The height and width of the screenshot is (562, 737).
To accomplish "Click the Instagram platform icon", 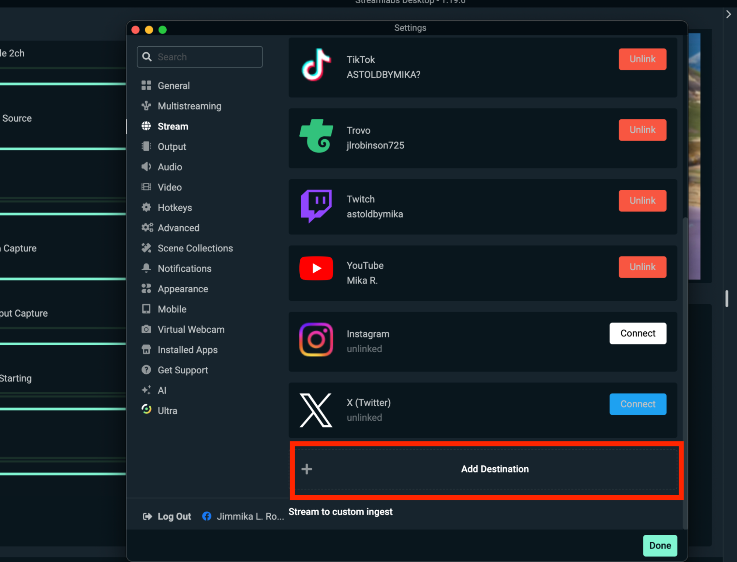I will pyautogui.click(x=316, y=339).
